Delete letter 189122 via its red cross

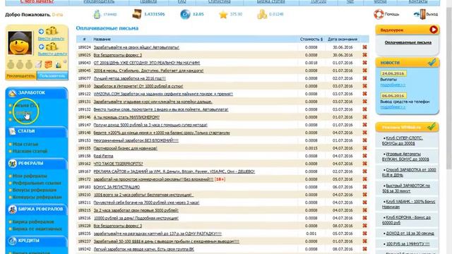[364, 94]
